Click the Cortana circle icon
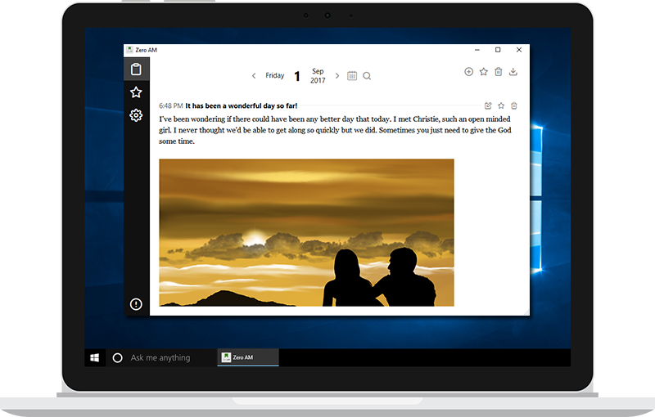The image size is (655, 417). [117, 357]
